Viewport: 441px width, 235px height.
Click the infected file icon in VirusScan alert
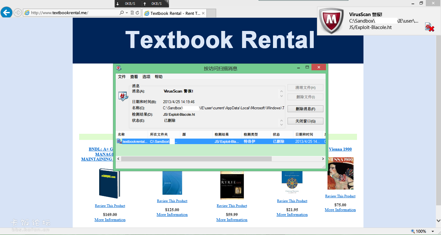click(429, 27)
